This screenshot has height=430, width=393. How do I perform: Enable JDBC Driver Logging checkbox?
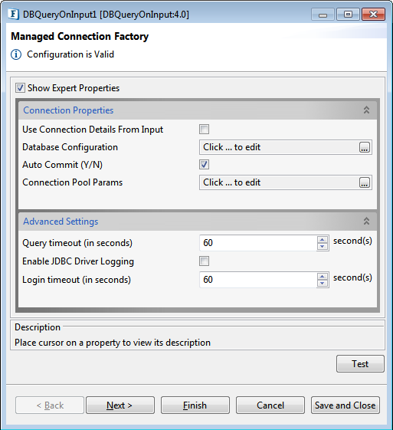click(x=204, y=261)
